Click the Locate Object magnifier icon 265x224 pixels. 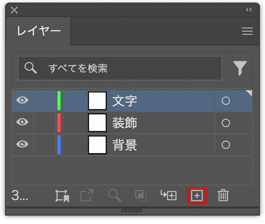pos(114,195)
